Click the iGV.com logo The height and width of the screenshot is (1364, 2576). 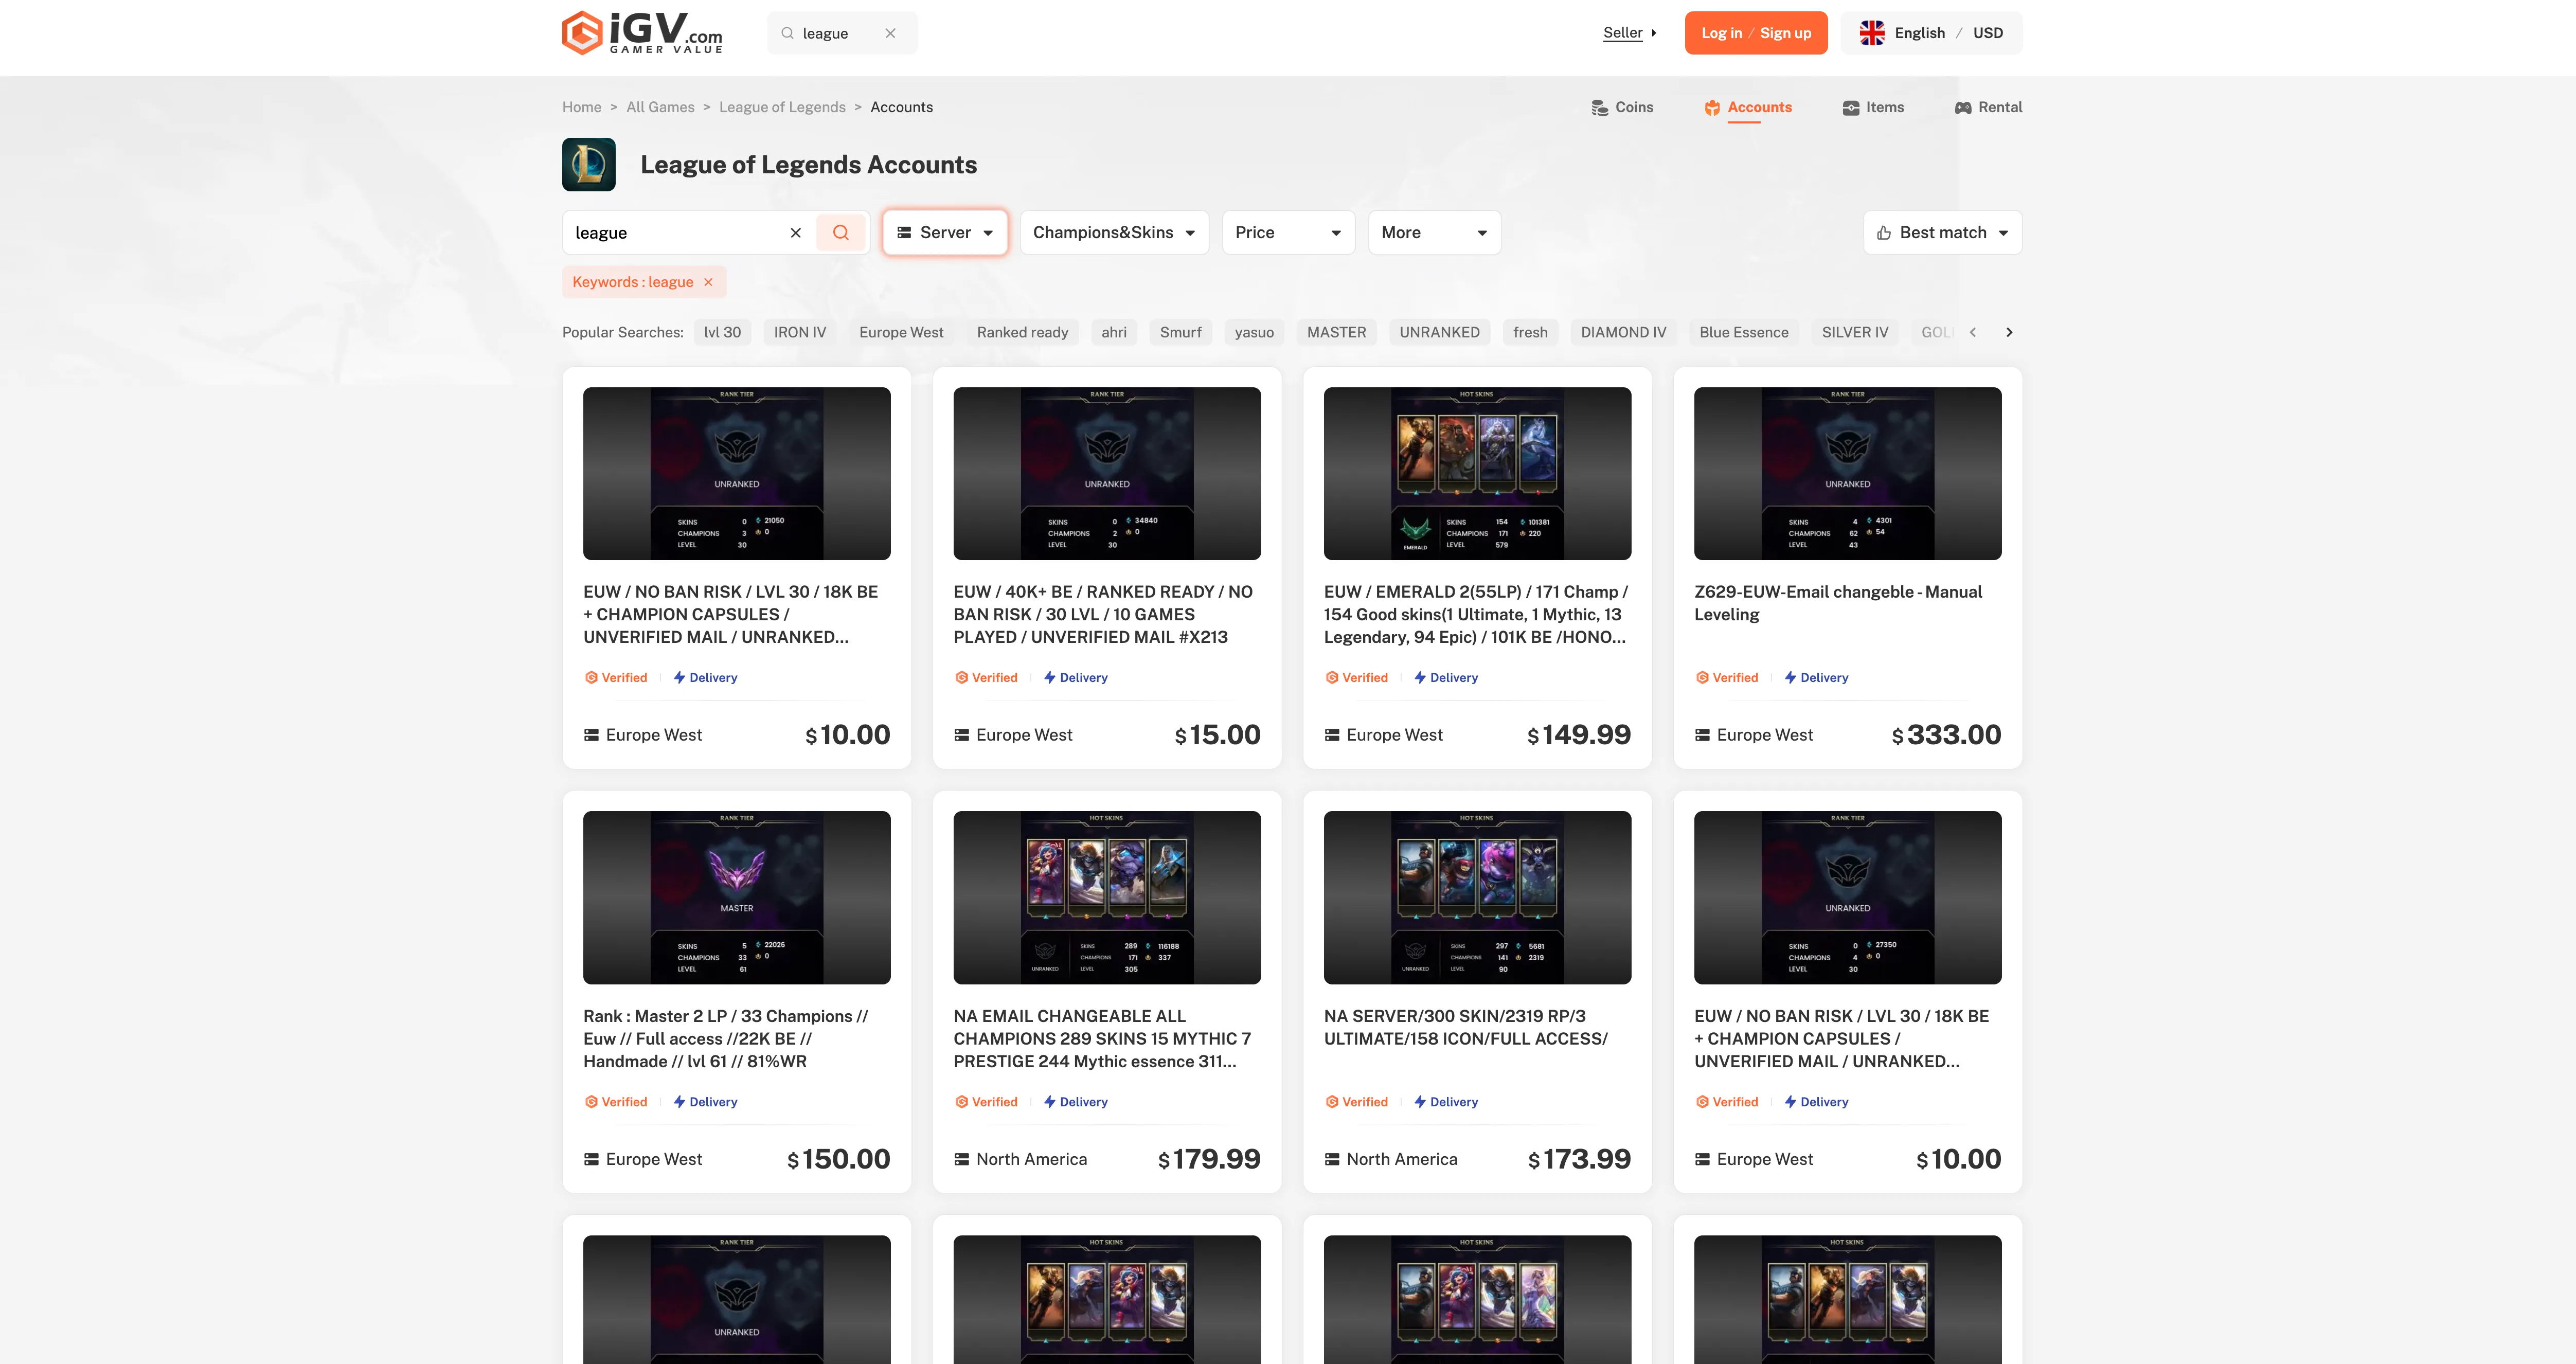(x=641, y=33)
